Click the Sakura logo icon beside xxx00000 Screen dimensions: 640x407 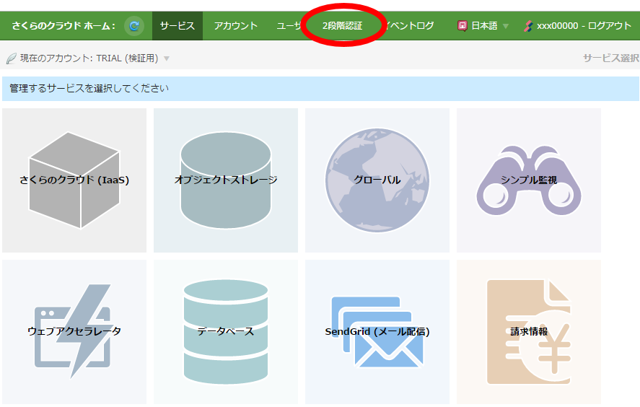(x=528, y=26)
